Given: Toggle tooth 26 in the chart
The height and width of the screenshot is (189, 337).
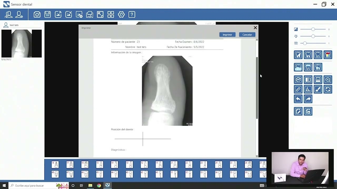Looking at the screenshot, I should pos(248,165).
